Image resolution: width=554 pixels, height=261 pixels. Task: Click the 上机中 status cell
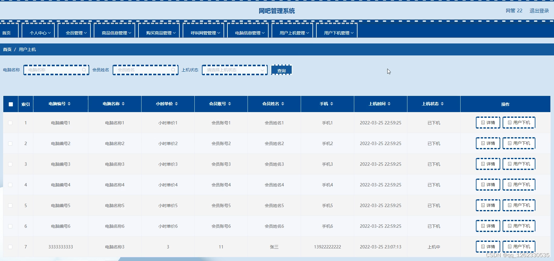pyautogui.click(x=434, y=247)
